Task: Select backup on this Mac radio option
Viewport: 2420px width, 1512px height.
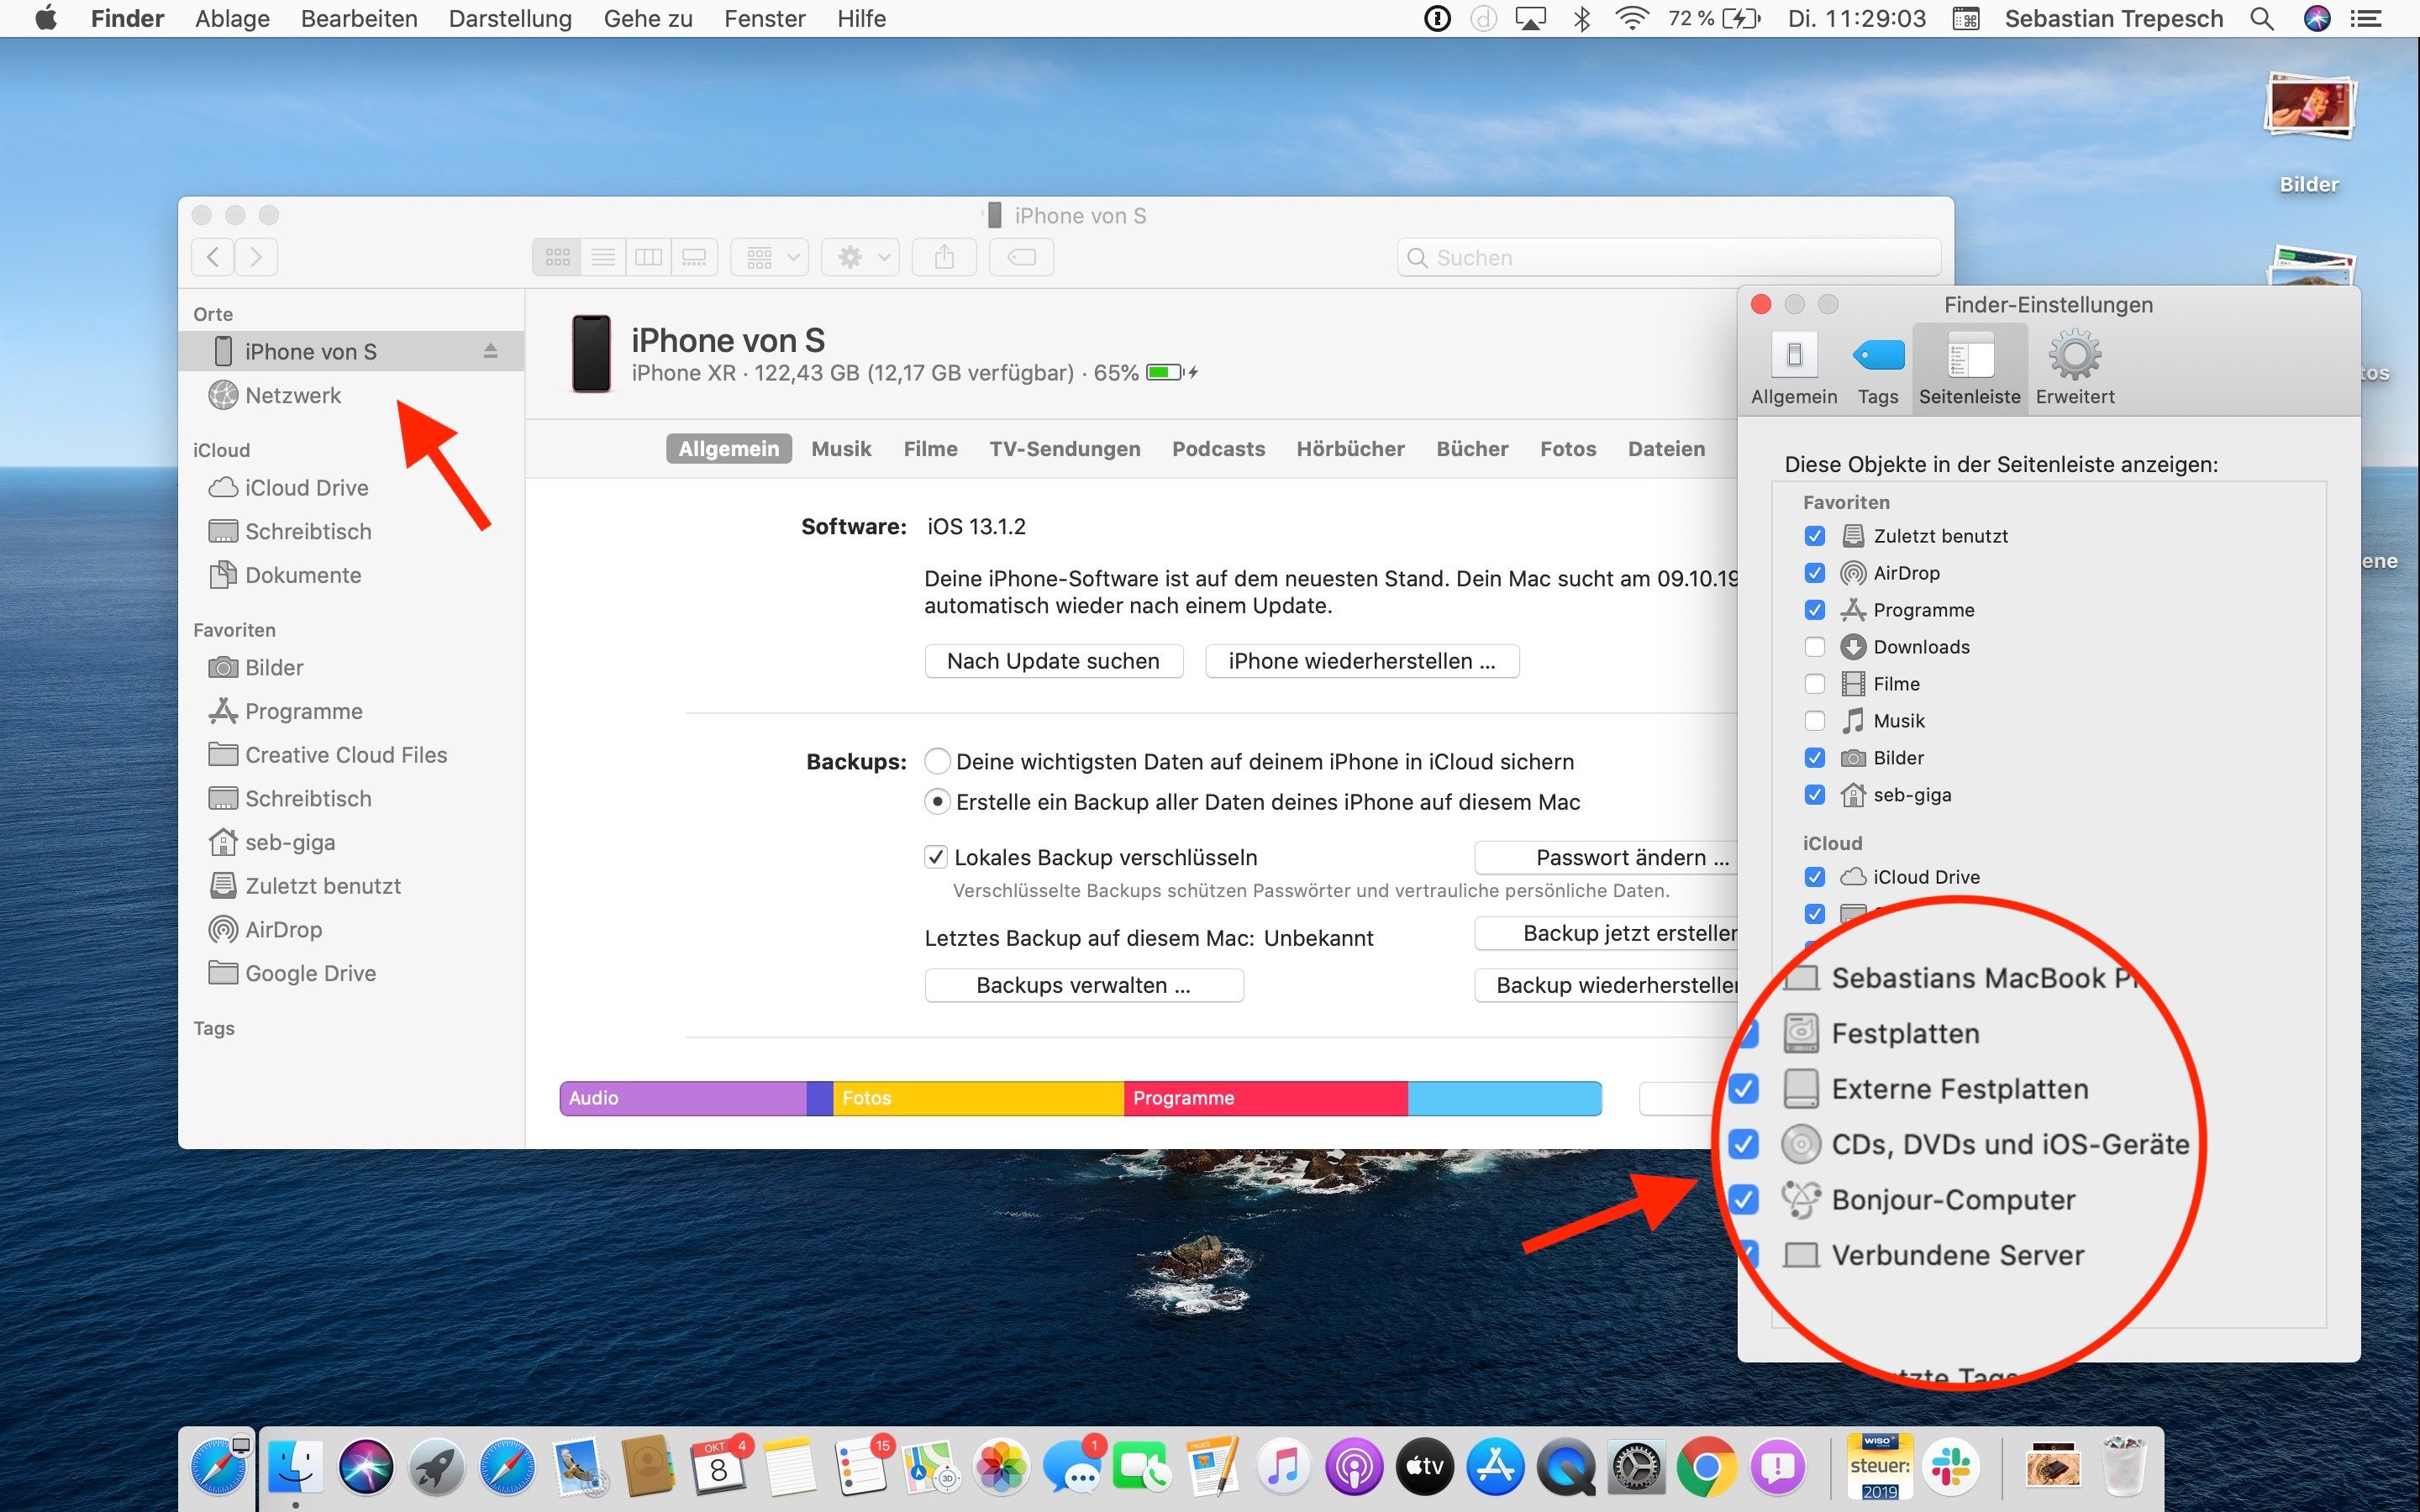Action: 937,802
